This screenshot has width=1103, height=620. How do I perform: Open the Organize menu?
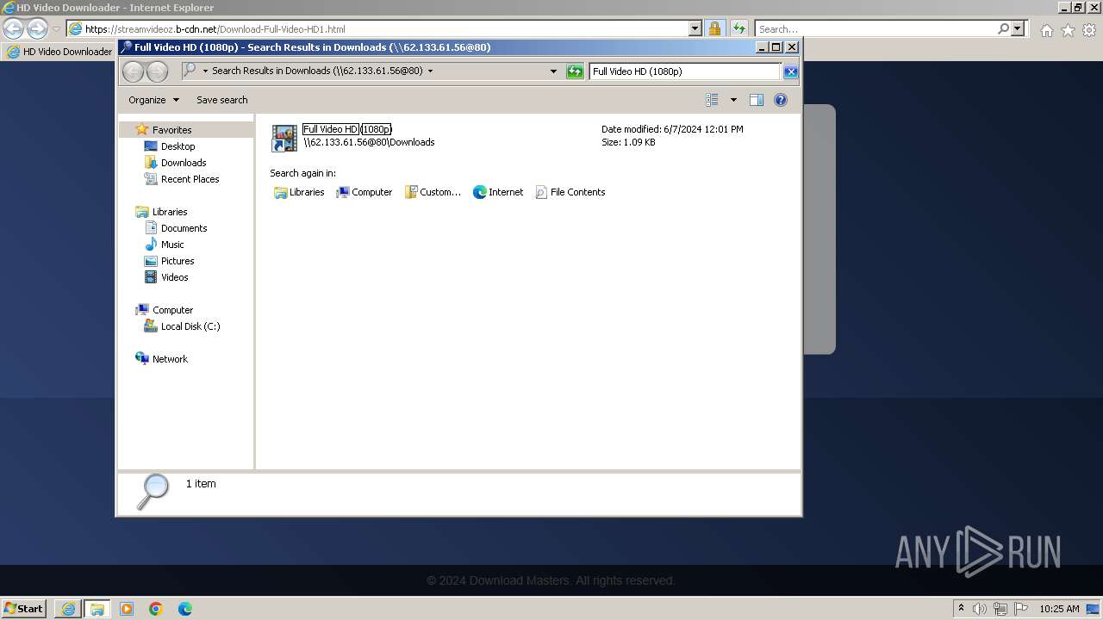(153, 100)
